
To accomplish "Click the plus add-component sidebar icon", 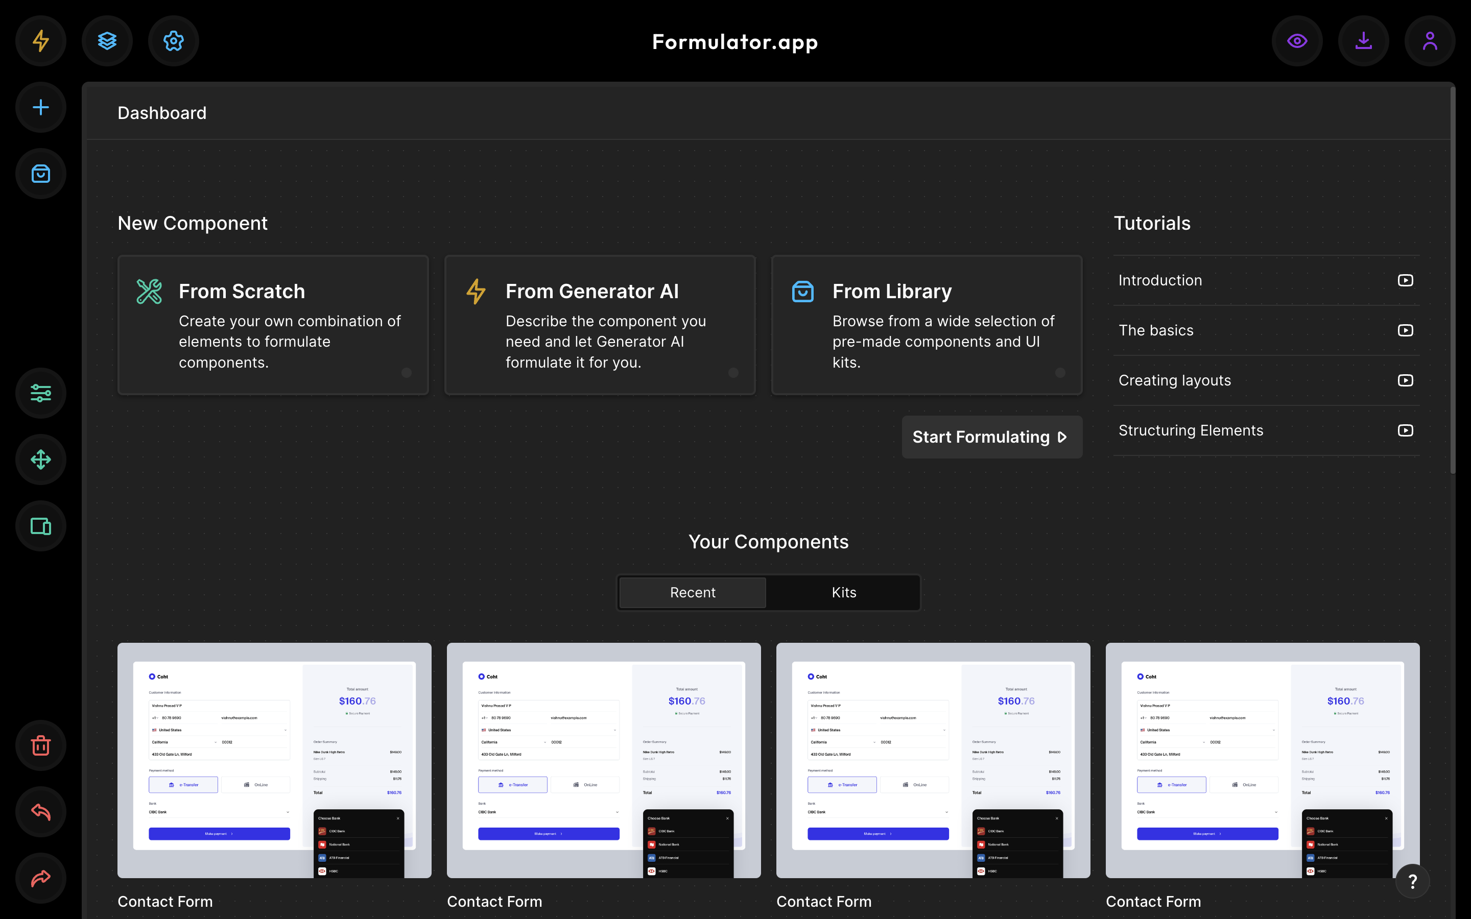I will click(x=41, y=108).
